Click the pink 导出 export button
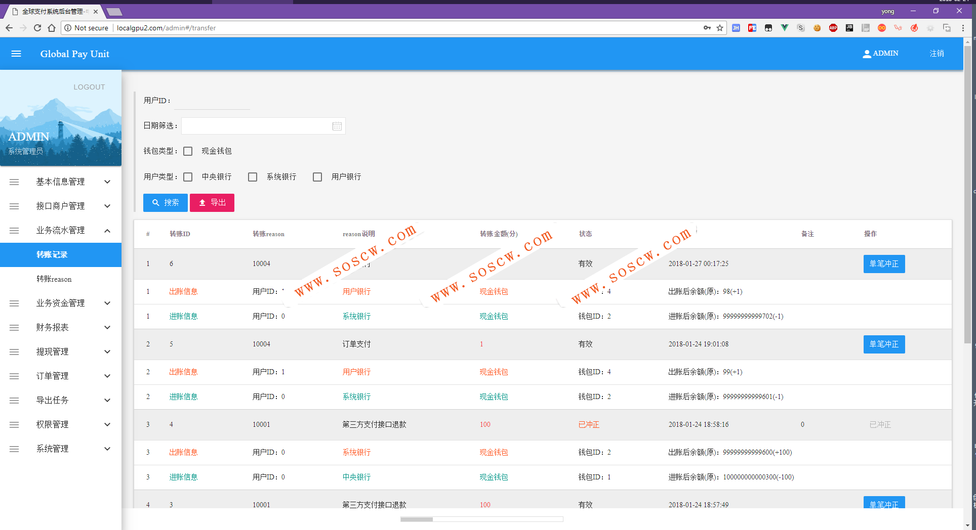Screen dimensions: 976x530 [212, 203]
